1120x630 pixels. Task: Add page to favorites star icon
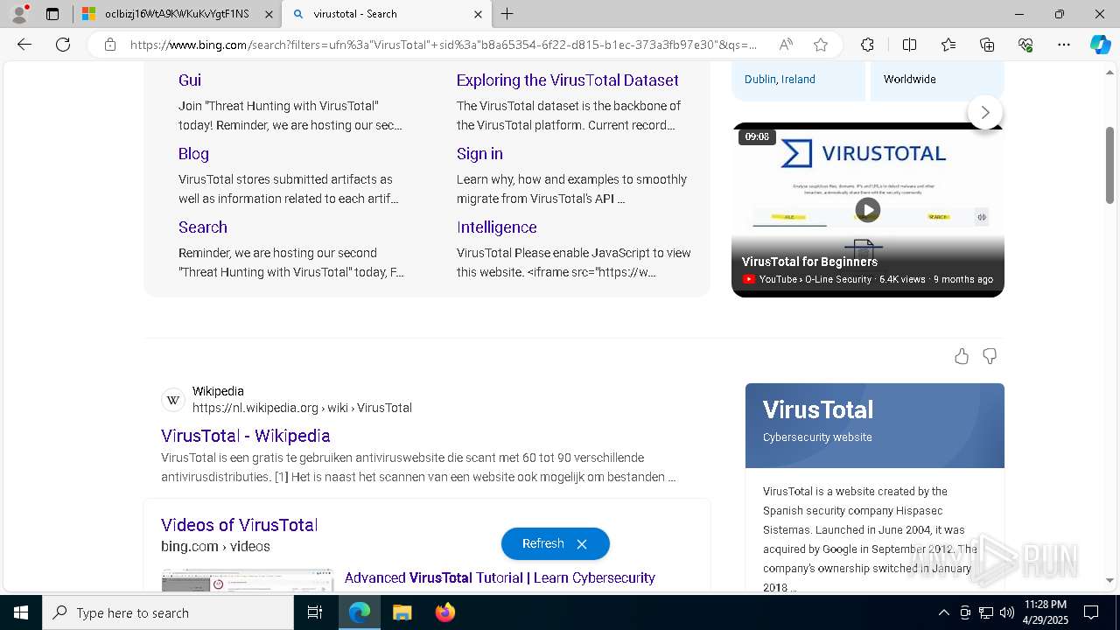821,45
